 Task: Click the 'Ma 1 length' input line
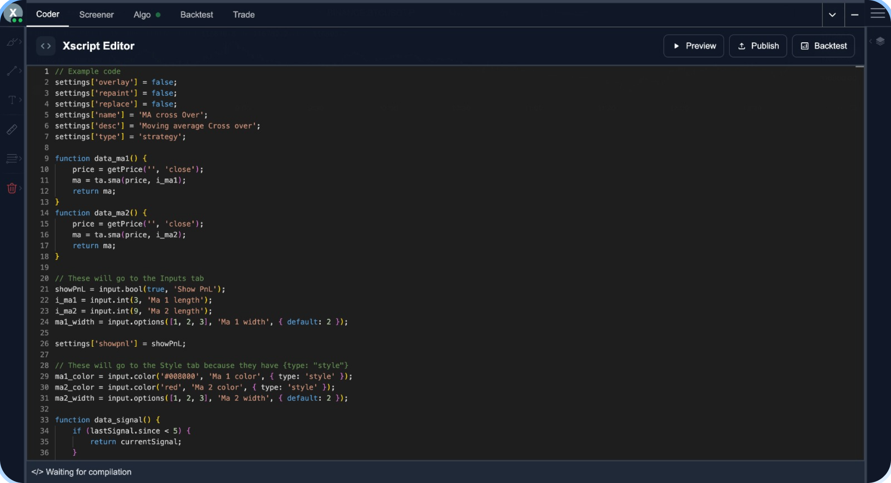click(134, 300)
